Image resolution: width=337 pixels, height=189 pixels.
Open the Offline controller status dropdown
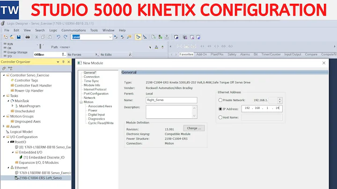[64, 55]
